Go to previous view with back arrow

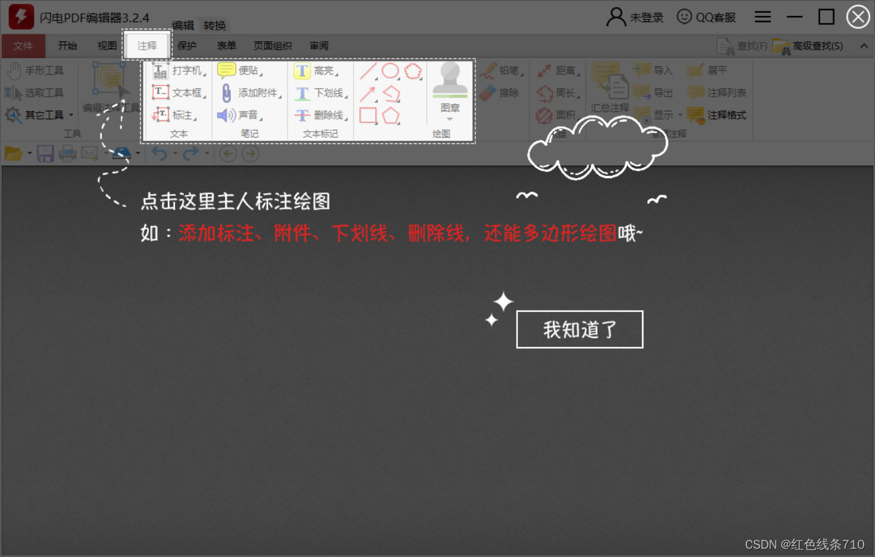228,153
